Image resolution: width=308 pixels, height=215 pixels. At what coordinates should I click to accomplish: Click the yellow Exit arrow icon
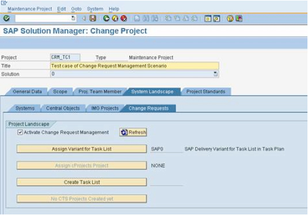pos(115,18)
